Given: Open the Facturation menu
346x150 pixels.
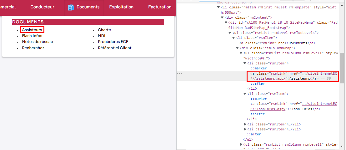Looking at the screenshot, I should click(x=160, y=7).
